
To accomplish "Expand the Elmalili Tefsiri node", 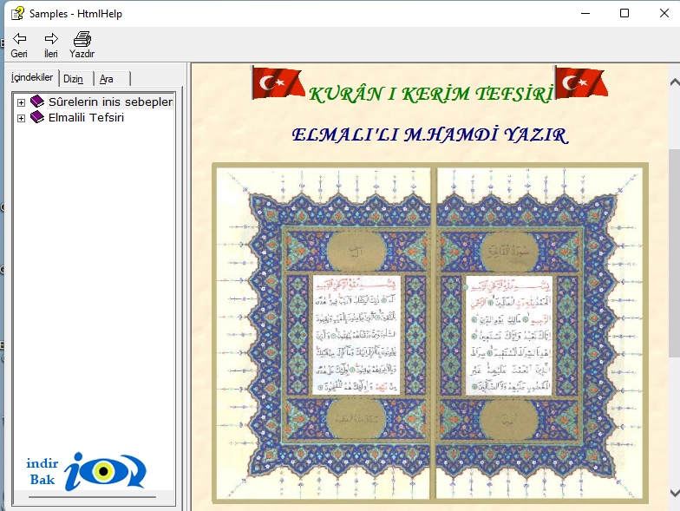I will click(21, 118).
